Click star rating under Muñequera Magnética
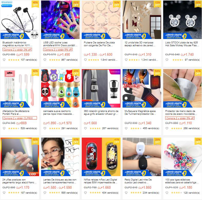This screenshot has width=202, height=200. click(x=136, y=128)
